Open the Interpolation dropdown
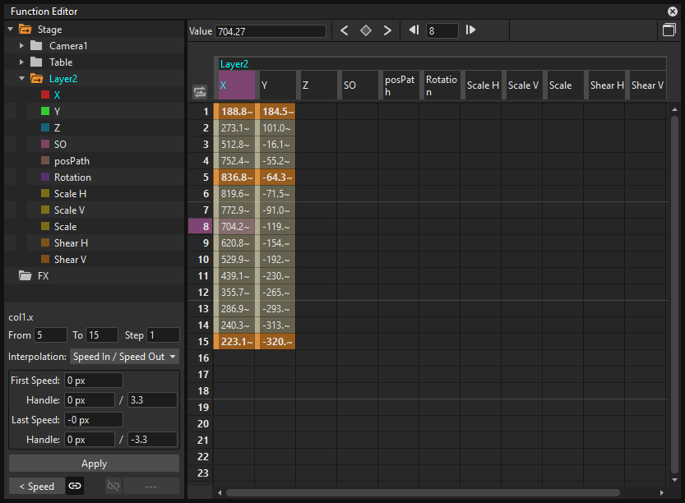 coord(124,357)
